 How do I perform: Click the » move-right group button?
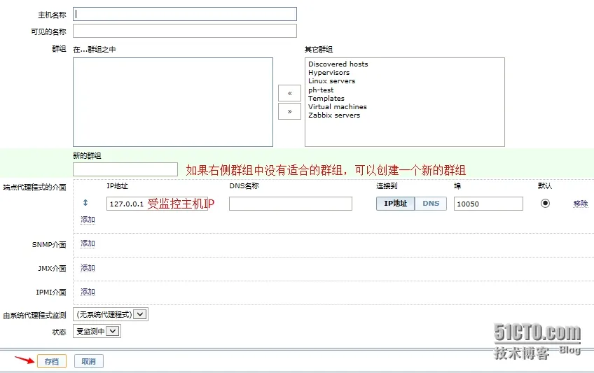[x=289, y=111]
